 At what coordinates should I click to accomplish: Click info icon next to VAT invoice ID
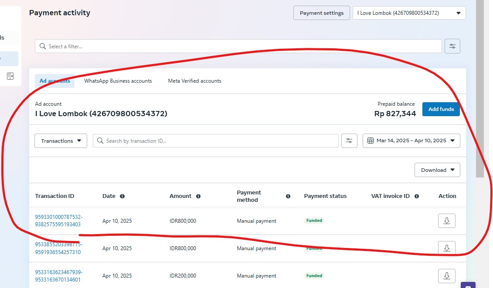417,196
